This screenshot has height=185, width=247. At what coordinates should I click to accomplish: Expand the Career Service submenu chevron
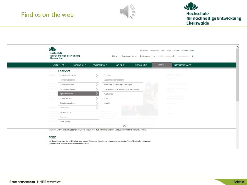tap(97, 98)
